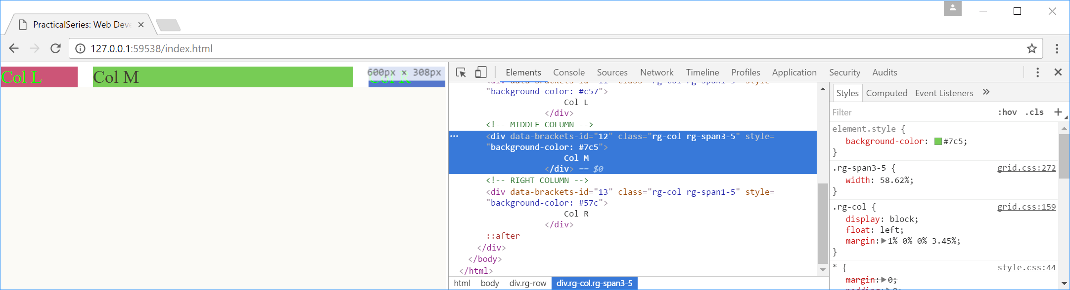Click the Chrome user profile icon
The width and height of the screenshot is (1070, 290).
(953, 8)
